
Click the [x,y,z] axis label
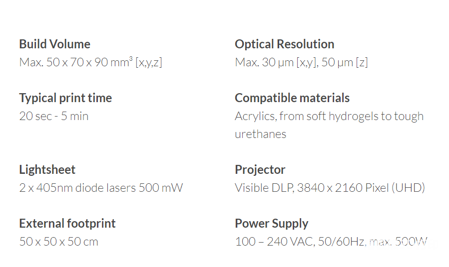click(149, 62)
